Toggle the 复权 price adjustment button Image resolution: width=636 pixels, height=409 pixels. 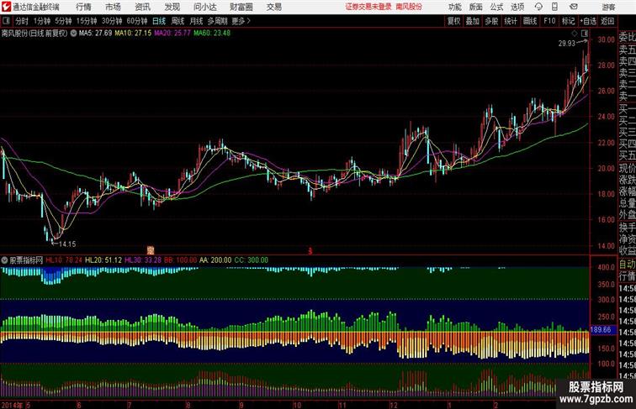coord(454,21)
